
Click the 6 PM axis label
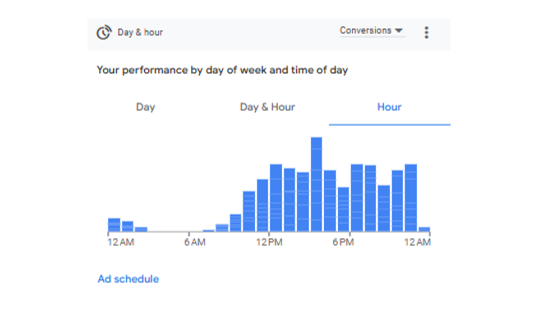pos(343,242)
